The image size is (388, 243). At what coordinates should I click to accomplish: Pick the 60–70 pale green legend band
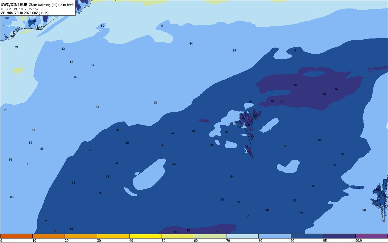[x=210, y=236]
